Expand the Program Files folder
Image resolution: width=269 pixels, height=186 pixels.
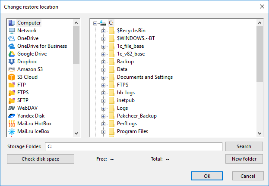[x=103, y=131]
